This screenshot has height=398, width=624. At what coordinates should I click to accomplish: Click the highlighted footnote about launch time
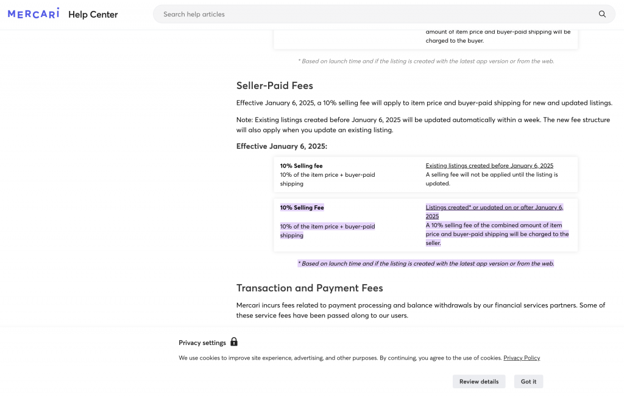tap(425, 263)
